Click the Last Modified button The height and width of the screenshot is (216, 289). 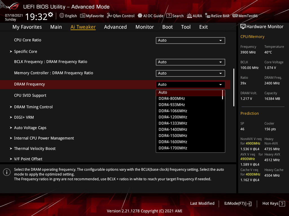tap(202, 203)
